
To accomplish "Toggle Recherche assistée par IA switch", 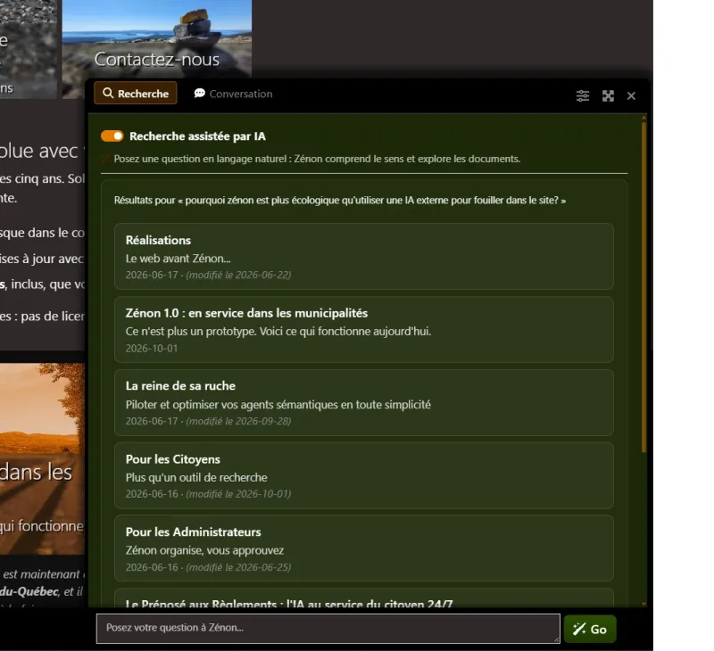I will [x=112, y=136].
